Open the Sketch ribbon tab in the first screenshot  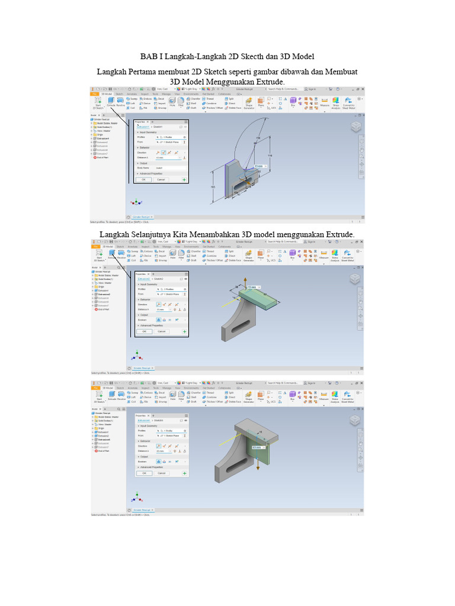pyautogui.click(x=119, y=94)
